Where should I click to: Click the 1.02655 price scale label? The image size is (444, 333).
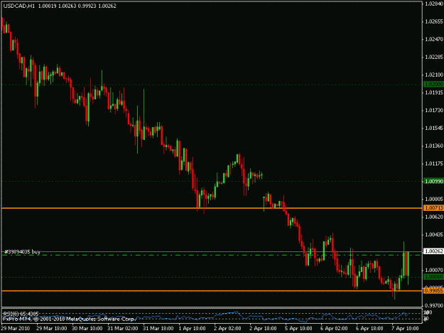coord(434,22)
